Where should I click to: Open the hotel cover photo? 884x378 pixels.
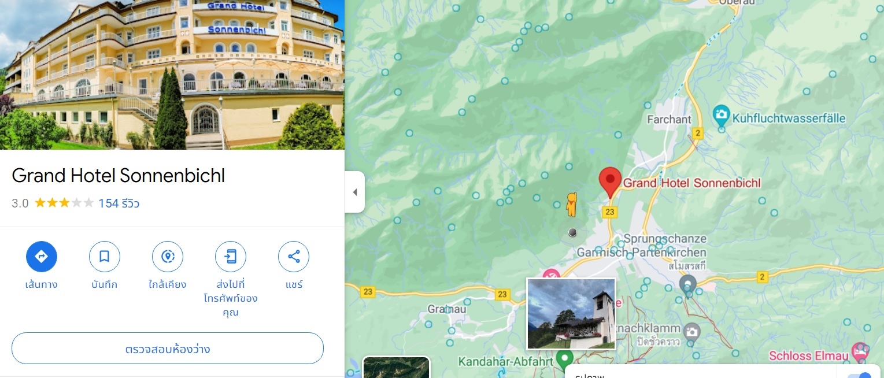172,75
